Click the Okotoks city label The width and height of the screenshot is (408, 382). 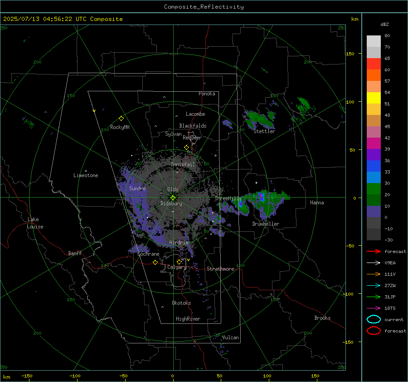(x=181, y=303)
